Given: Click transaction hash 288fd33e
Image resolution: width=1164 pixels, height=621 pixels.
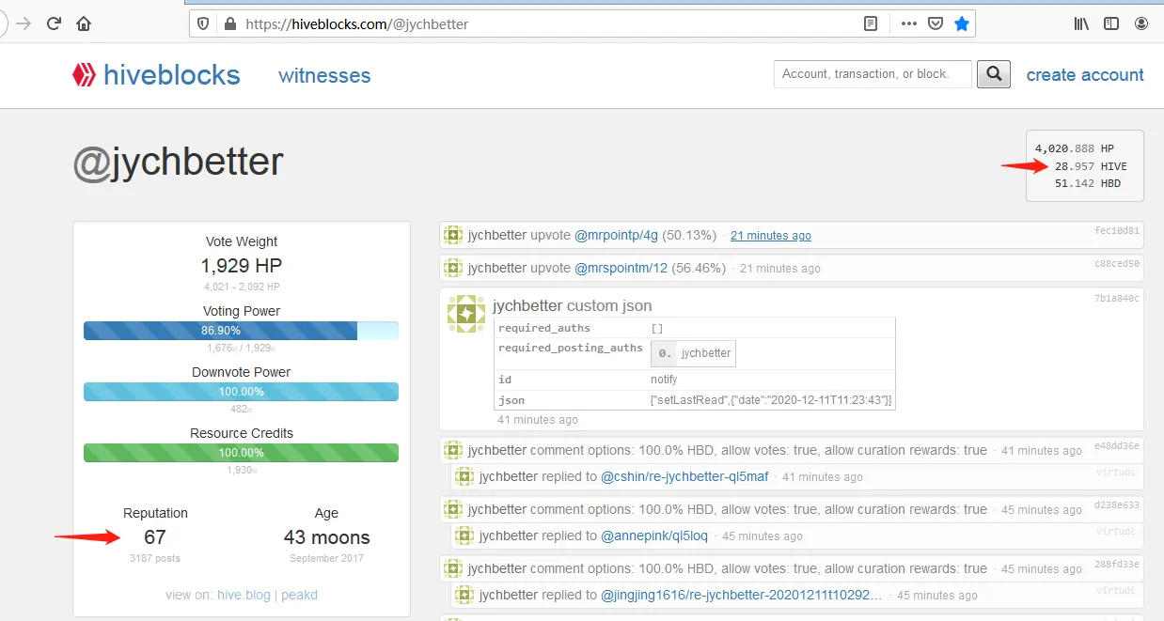Looking at the screenshot, I should [x=1117, y=564].
